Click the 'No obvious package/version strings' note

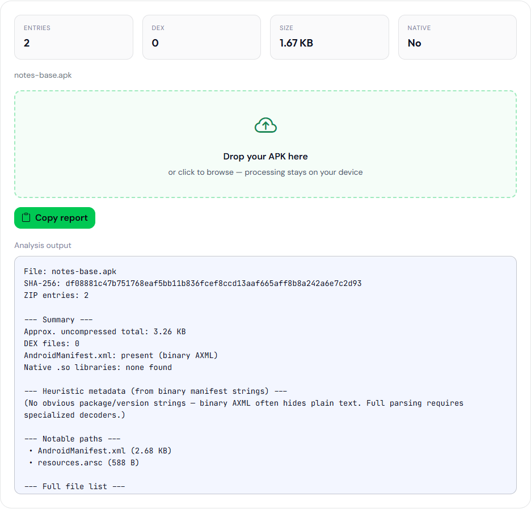pos(243,409)
